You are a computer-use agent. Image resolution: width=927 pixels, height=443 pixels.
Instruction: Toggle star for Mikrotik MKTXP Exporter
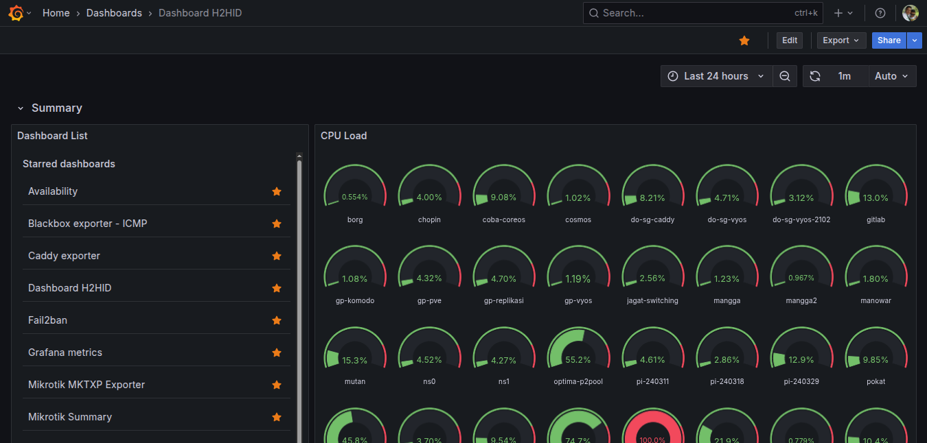[x=277, y=385]
